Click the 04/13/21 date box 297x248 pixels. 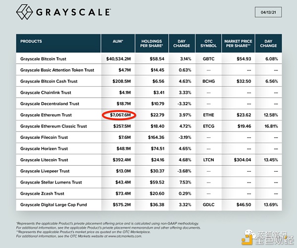tap(268, 12)
